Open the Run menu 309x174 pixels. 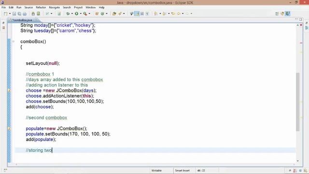[x=19, y=7]
